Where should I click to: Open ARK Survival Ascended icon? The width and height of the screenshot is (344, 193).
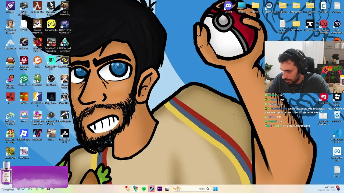coord(65,45)
